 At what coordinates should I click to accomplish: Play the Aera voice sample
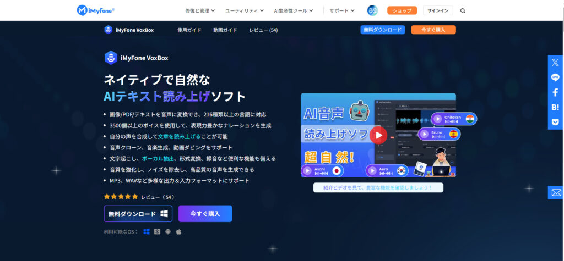click(372, 170)
